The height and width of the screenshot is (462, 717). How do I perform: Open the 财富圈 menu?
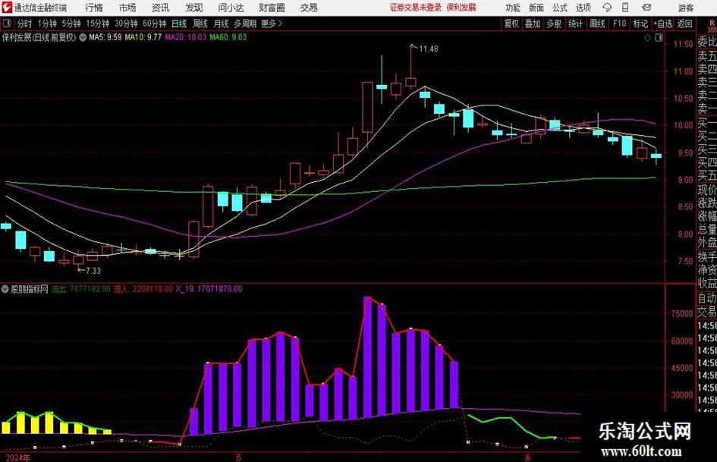click(x=272, y=8)
